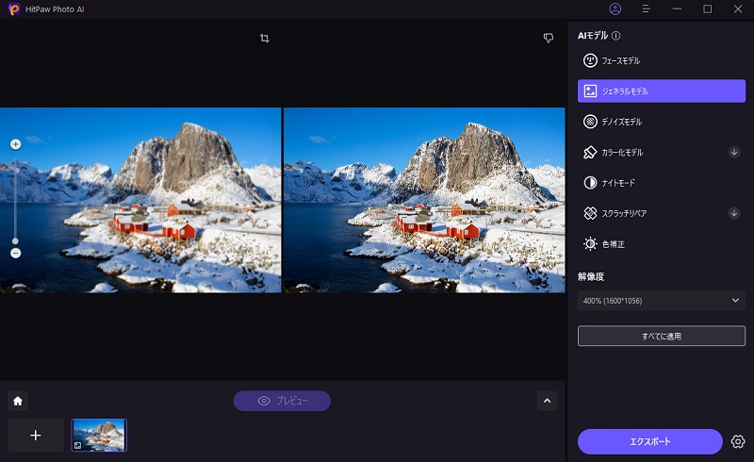Screen dimensions: 754x462
Task: Open the hamburger menu in title bar
Action: (x=647, y=8)
